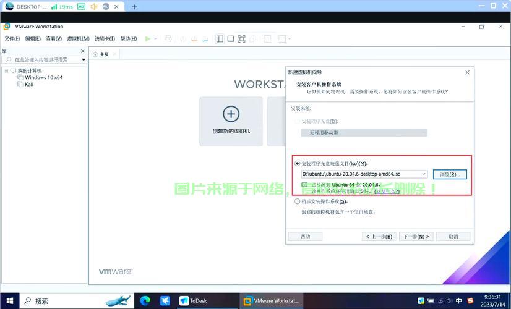This screenshot has height=309, width=511.
Task: Select 安装程序光盘 radio option
Action: 297,121
